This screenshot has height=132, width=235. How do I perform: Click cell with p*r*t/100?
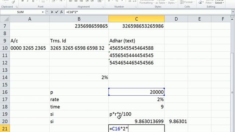[136, 114]
